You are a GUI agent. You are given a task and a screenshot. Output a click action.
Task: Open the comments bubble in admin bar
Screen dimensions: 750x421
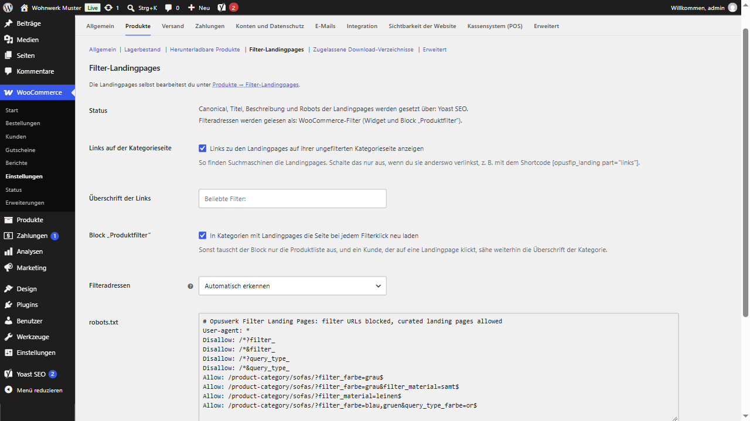(169, 8)
